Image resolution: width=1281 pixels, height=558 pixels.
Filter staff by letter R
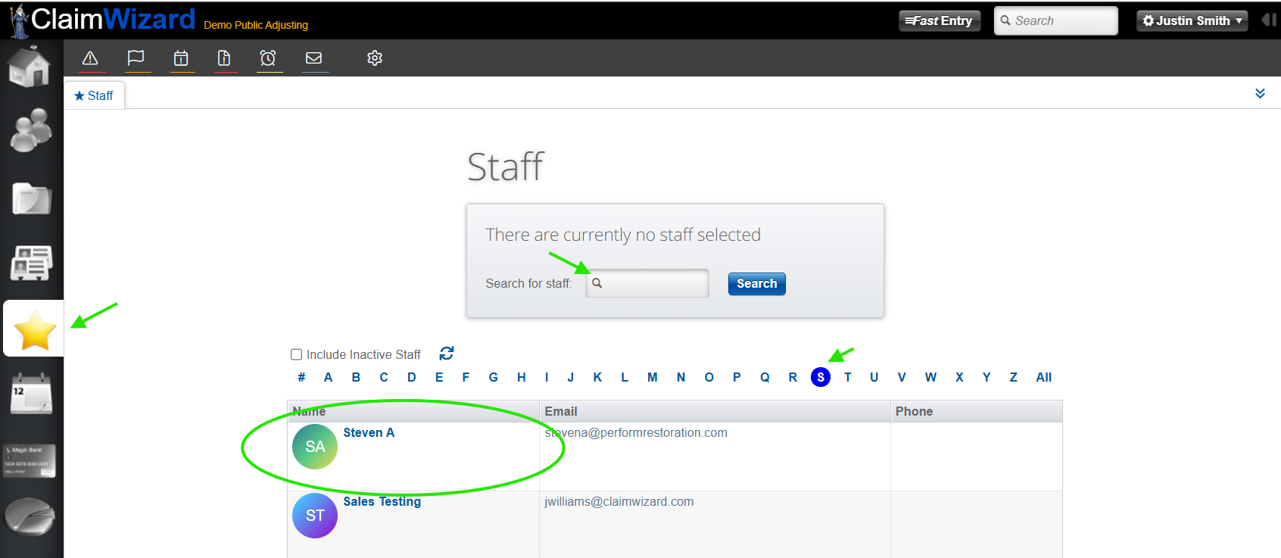click(793, 377)
